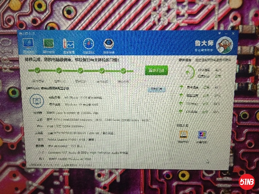Click the C240 Series motherboard row
Image resolution: width=259 pixels, height=194 pixels.
click(x=93, y=120)
